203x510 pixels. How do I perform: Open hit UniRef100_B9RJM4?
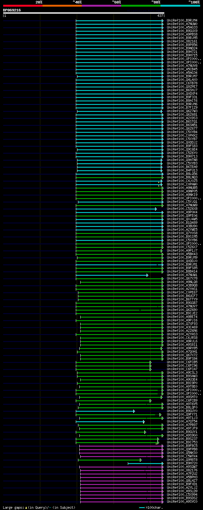(x=182, y=21)
